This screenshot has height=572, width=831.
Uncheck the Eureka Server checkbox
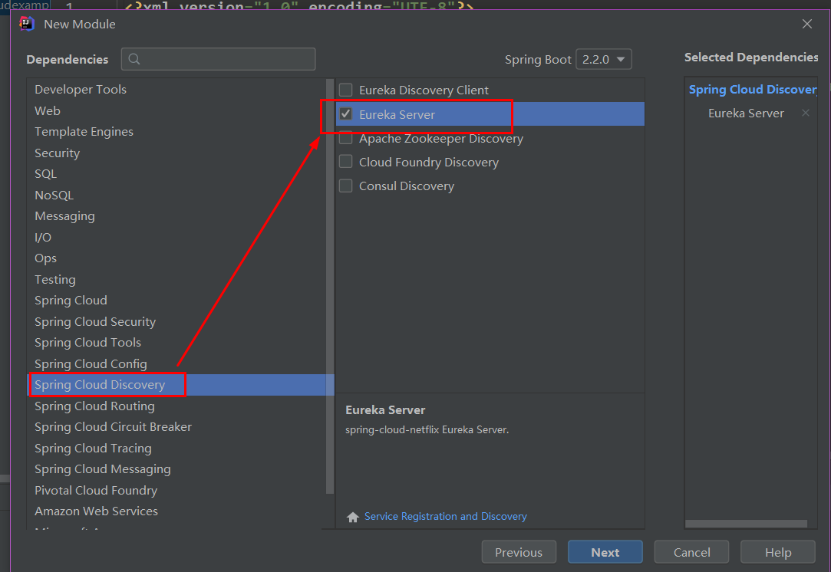click(345, 114)
